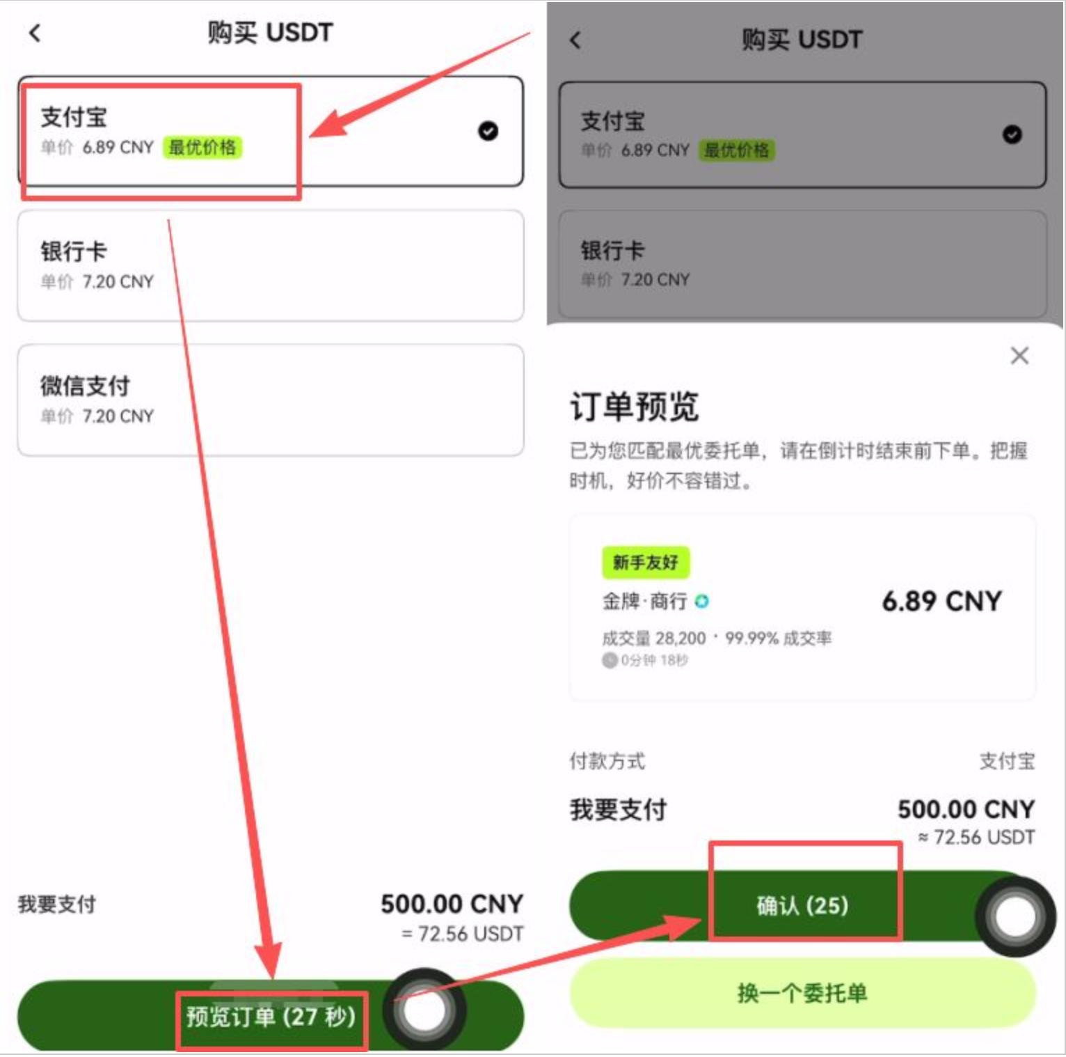Select the 新手友好 beginner-friendly tag
1066x1057 pixels.
(x=645, y=562)
